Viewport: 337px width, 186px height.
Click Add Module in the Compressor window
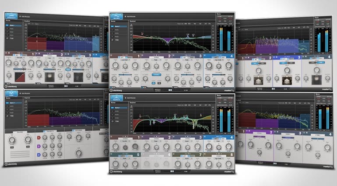pyautogui.click(x=25, y=16)
